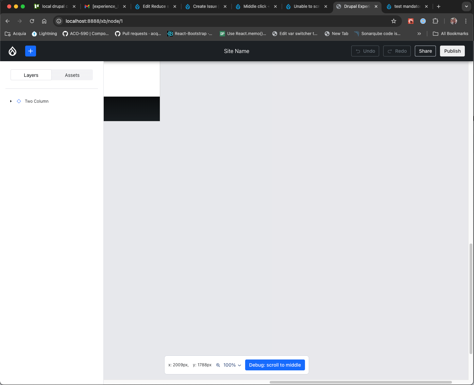Open the Lightning bookmark
The height and width of the screenshot is (385, 474).
point(44,33)
